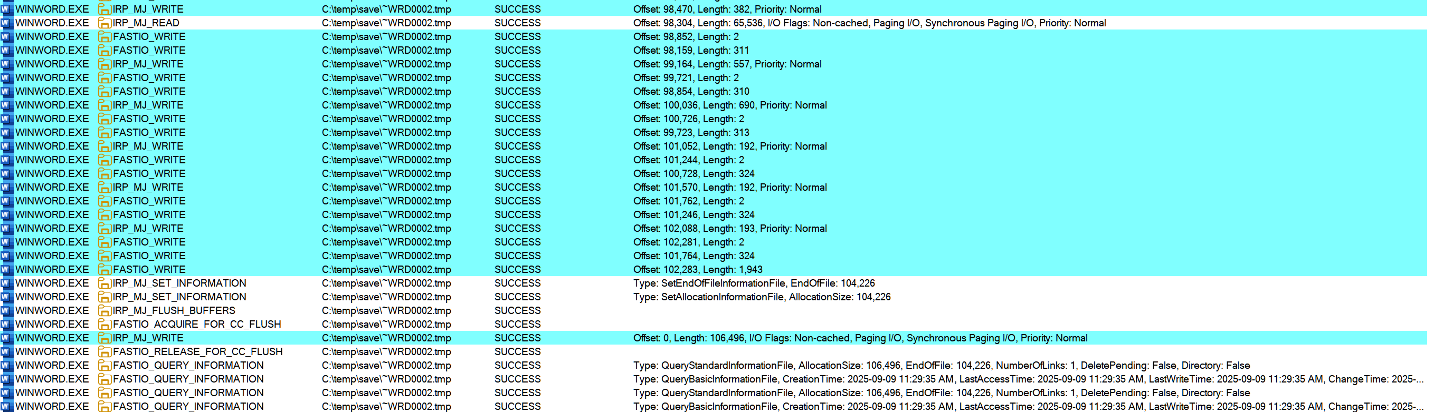Screen dimensions: 1434x412
Task: Click the Word icon on the IRP_MJ_FLUSH_BUFFERS row
Action: click(6, 311)
